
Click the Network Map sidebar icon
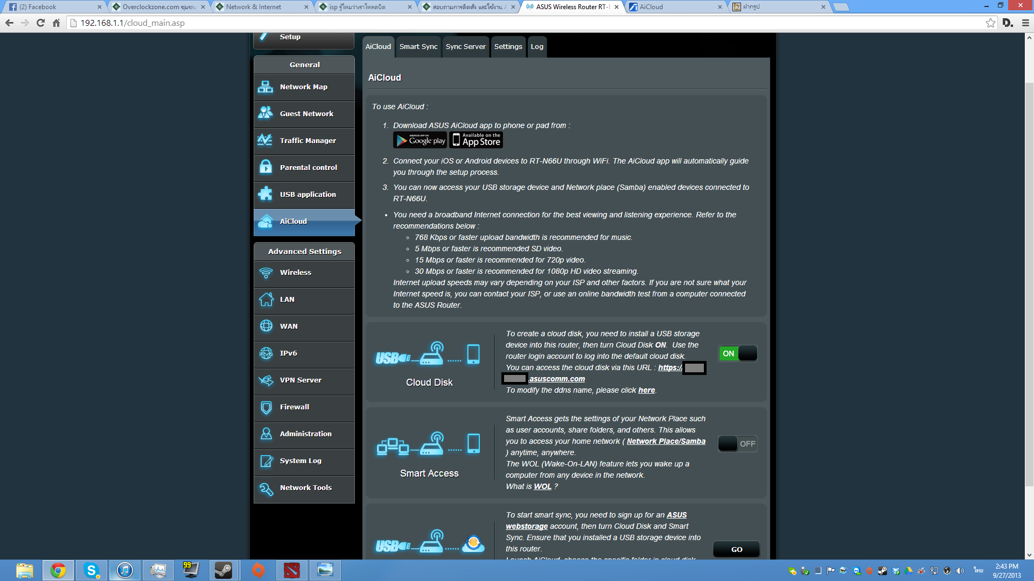tap(266, 87)
